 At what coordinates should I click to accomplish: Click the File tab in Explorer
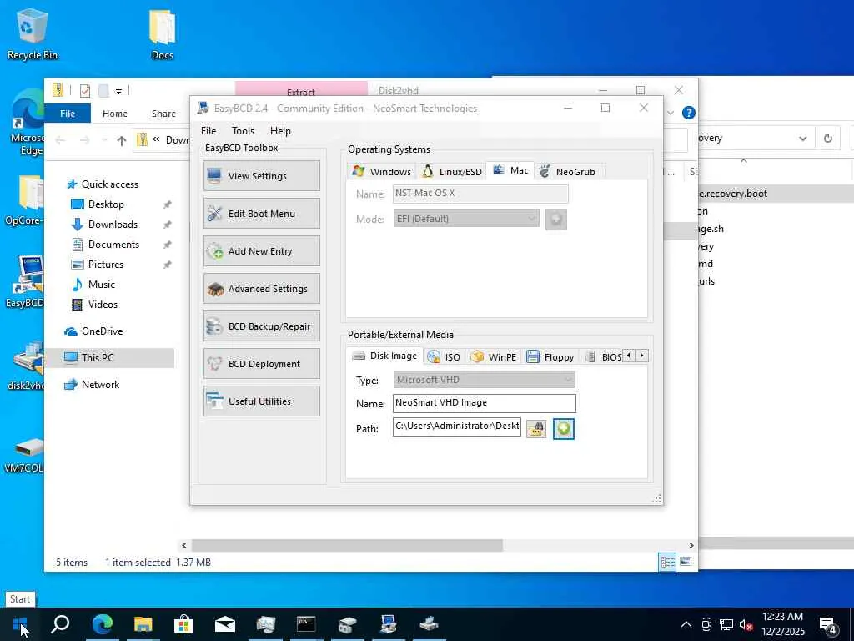pyautogui.click(x=68, y=114)
